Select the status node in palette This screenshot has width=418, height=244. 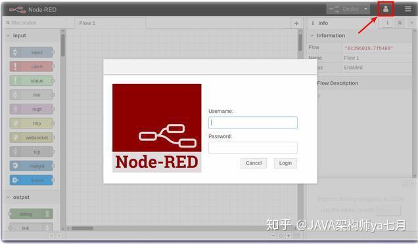click(32, 81)
